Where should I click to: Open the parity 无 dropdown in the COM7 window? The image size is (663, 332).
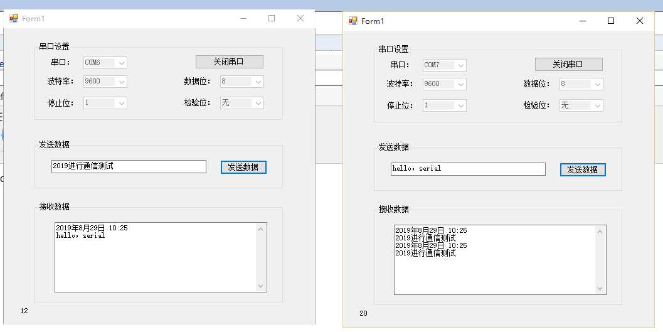click(581, 105)
